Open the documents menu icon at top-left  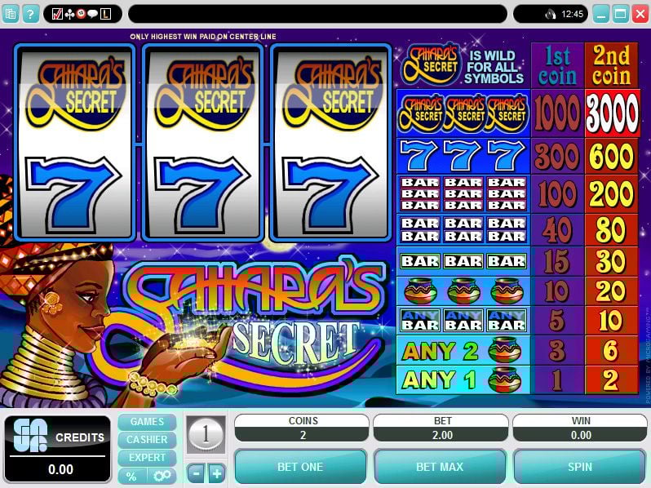(10, 14)
